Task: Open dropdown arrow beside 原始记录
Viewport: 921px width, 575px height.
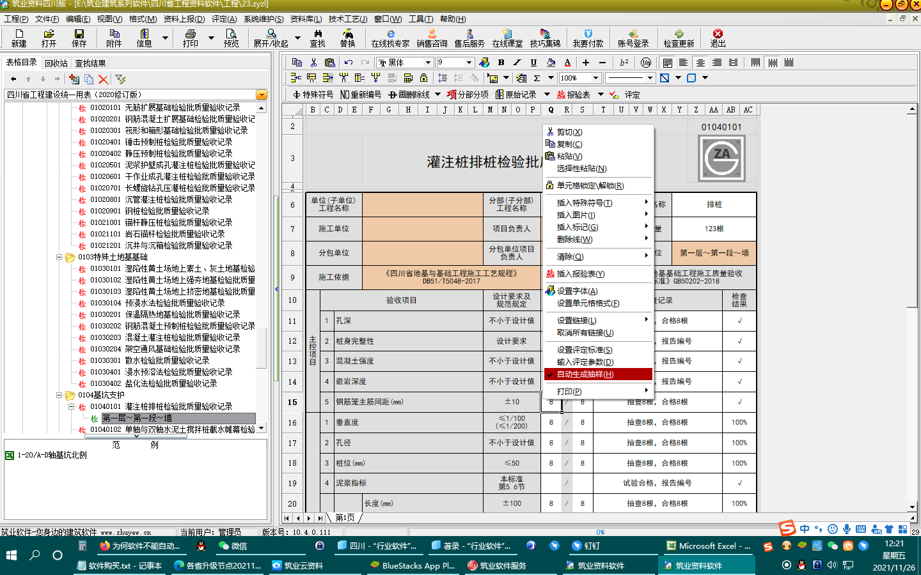Action: click(547, 95)
